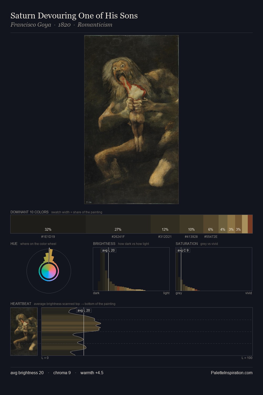Click the HUE section heading
The image size is (263, 395).
(14, 244)
